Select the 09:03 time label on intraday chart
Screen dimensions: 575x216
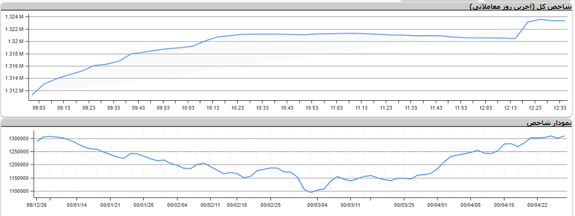(39, 107)
